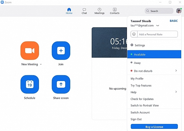
Task: Click the BASIC account label
Action: click(x=174, y=21)
